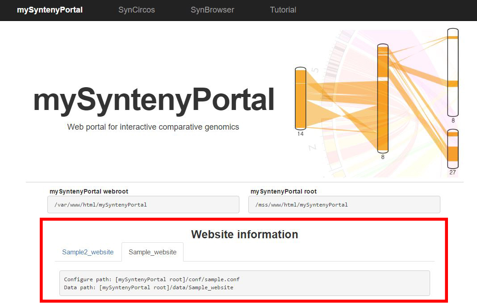The image size is (477, 308).
Task: Click the Data path line in code box
Action: (x=149, y=287)
